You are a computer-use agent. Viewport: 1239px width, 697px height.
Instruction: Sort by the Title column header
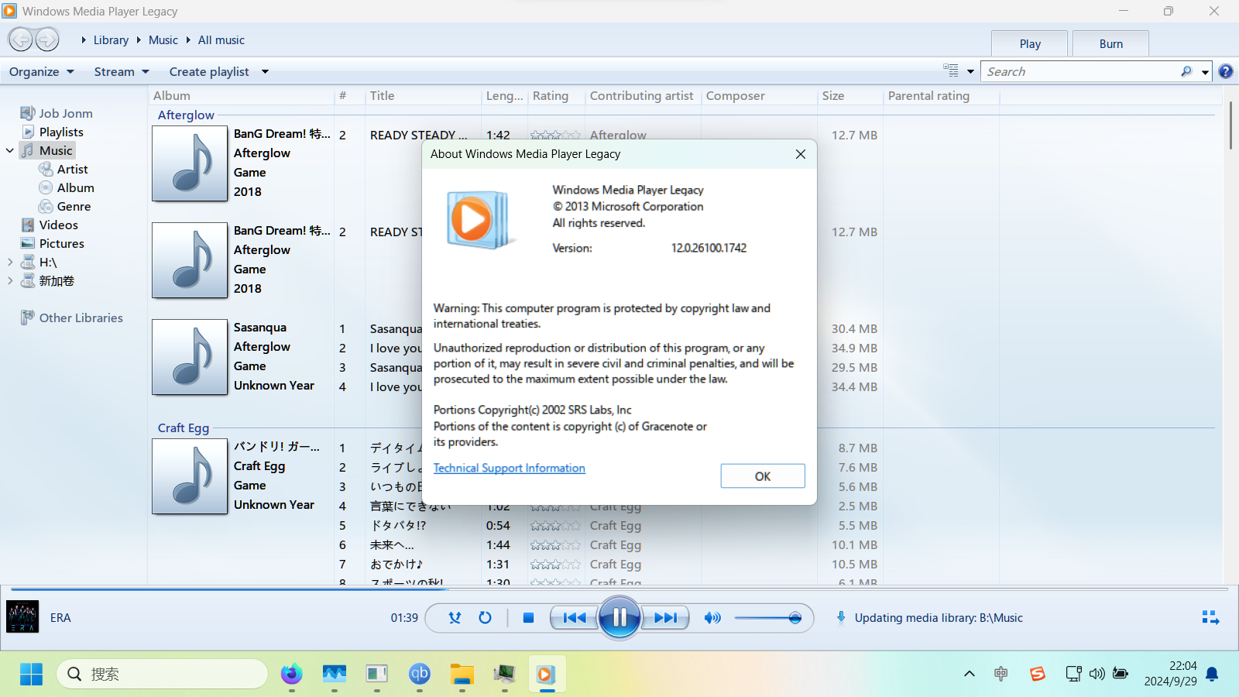click(423, 95)
